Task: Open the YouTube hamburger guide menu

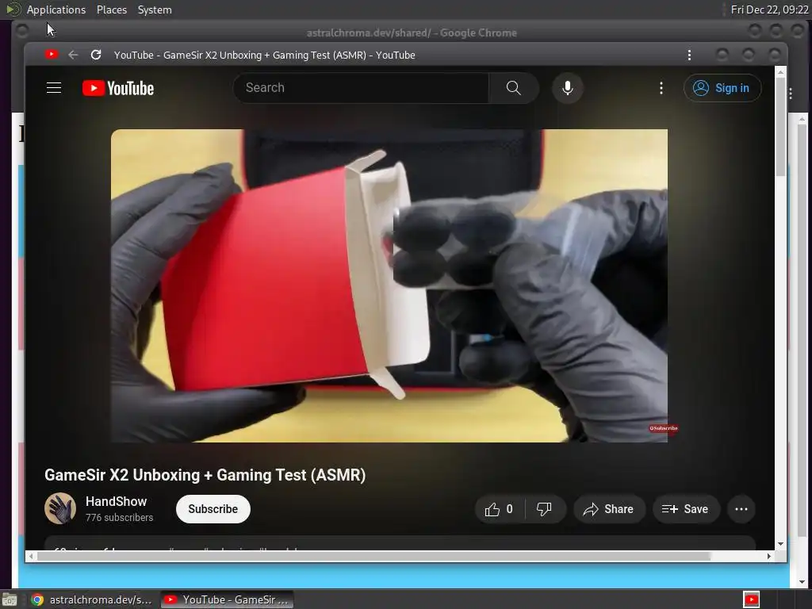Action: [54, 88]
